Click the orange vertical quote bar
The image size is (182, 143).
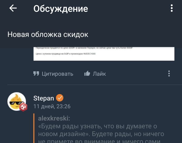(34, 128)
